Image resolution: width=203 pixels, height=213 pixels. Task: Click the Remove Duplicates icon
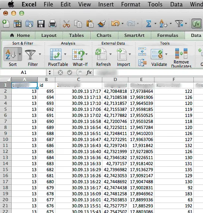tap(181, 53)
